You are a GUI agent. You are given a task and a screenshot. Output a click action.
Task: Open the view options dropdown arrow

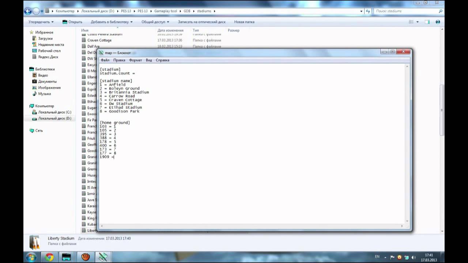418,22
